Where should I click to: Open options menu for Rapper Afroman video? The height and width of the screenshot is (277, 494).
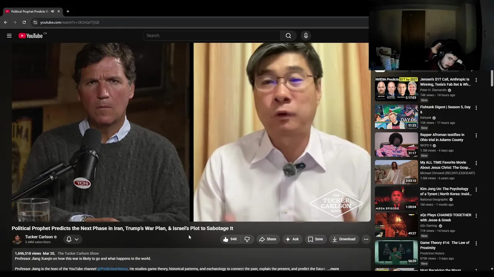[476, 135]
